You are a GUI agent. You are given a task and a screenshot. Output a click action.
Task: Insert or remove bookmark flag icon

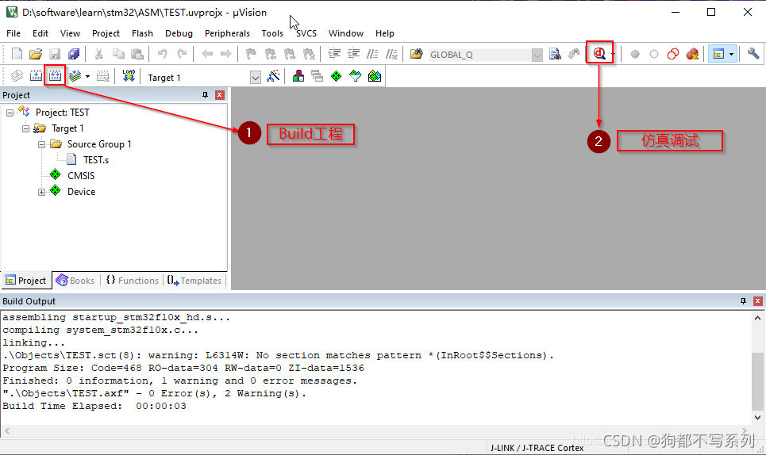point(251,54)
